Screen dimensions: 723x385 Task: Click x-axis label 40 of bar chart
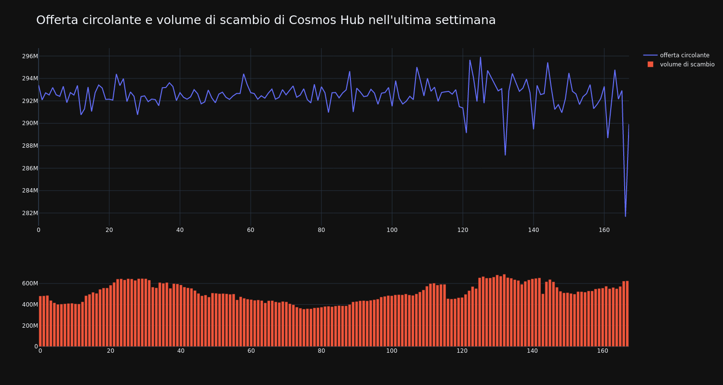pos(181,351)
